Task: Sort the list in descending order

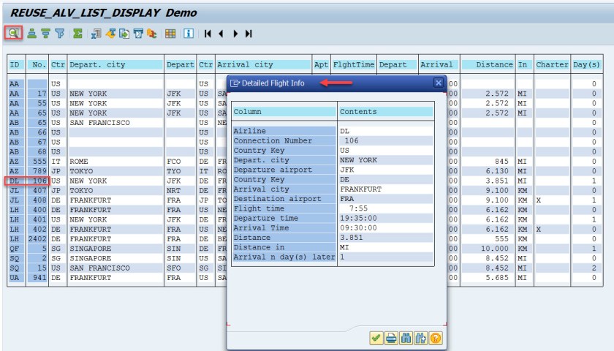Action: 45,33
